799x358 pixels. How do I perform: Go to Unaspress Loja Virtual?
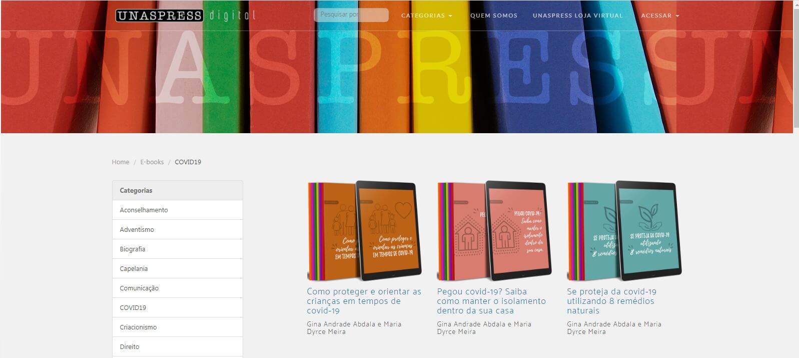(x=577, y=16)
